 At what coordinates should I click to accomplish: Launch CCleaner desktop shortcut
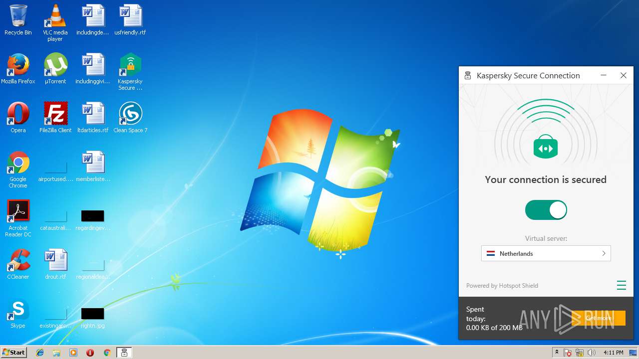coord(18,264)
